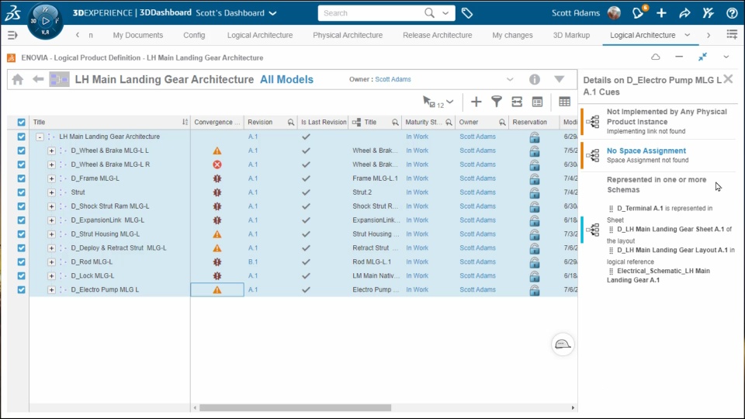745x419 pixels.
Task: Uncheck LH Main Landing Gear Architecture row
Action: point(22,137)
